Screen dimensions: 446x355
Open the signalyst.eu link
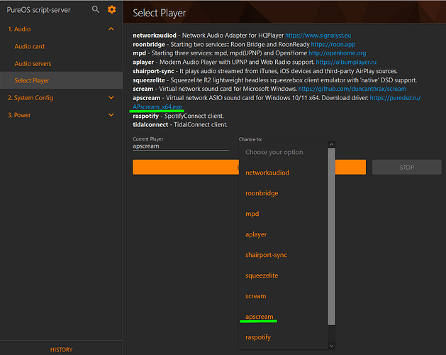(x=318, y=35)
